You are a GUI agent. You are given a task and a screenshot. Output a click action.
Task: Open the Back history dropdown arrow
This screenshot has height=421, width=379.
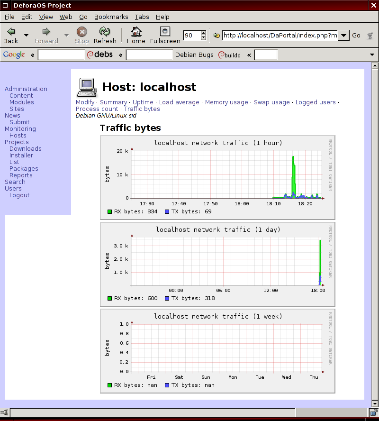pos(26,36)
